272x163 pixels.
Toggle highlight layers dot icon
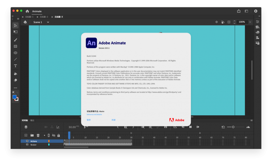click(x=44, y=135)
